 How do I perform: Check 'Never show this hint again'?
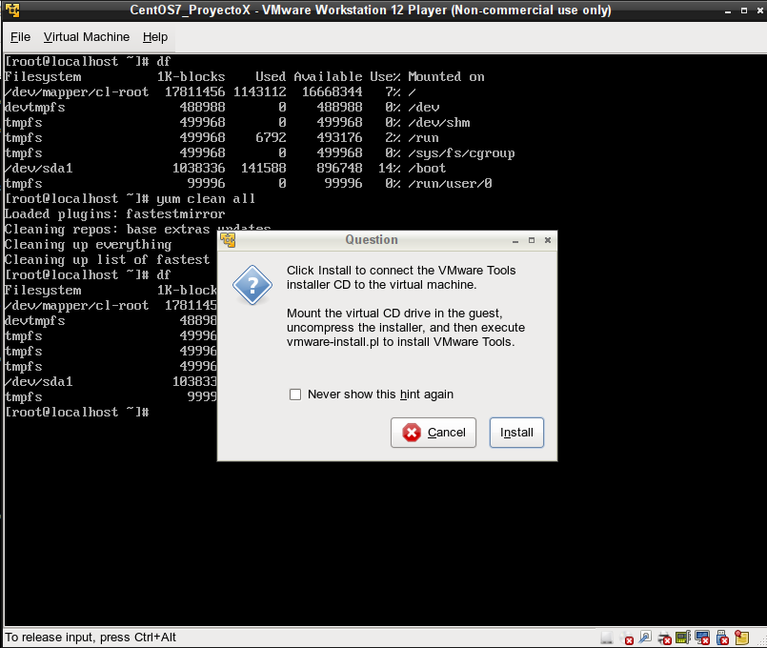pyautogui.click(x=295, y=395)
